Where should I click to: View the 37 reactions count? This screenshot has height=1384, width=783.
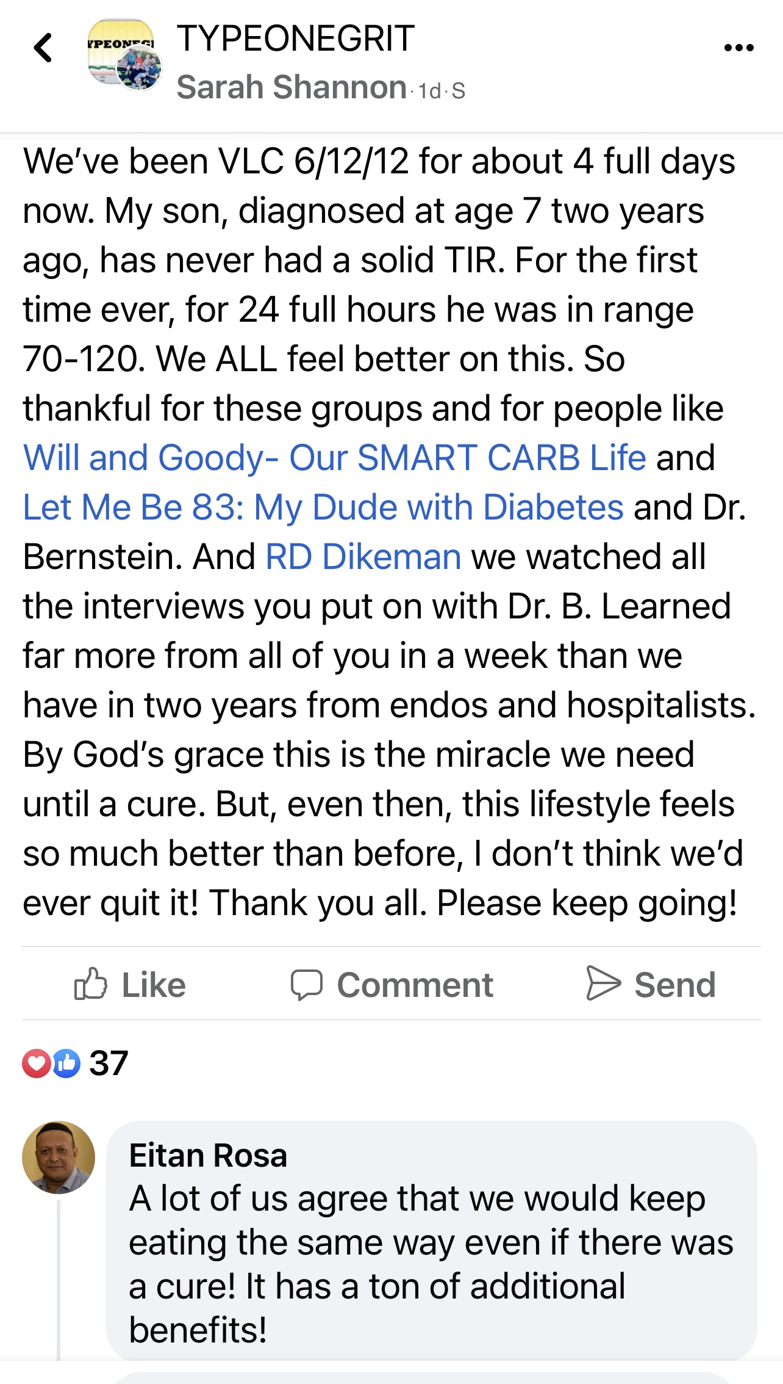(109, 1063)
